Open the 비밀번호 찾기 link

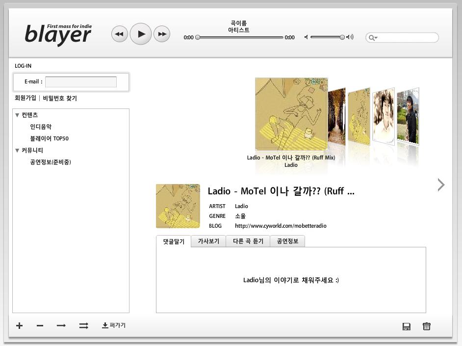click(x=60, y=98)
